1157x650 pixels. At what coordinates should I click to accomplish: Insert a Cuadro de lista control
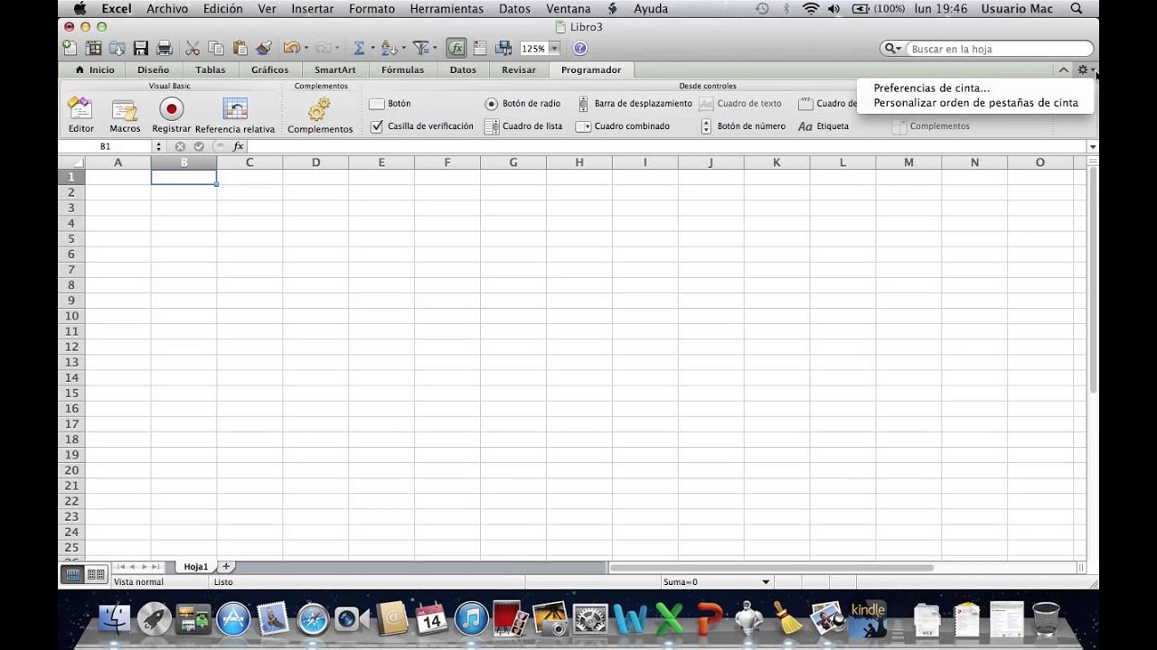click(524, 126)
